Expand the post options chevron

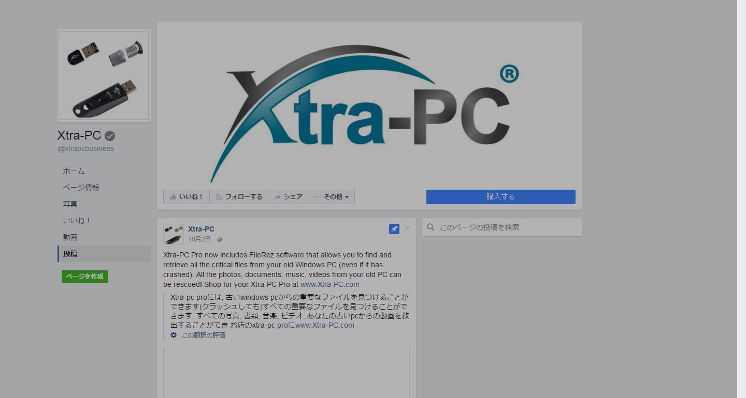pyautogui.click(x=407, y=228)
